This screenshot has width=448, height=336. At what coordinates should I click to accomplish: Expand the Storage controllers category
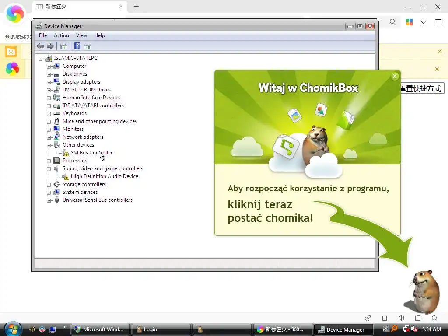tap(49, 185)
